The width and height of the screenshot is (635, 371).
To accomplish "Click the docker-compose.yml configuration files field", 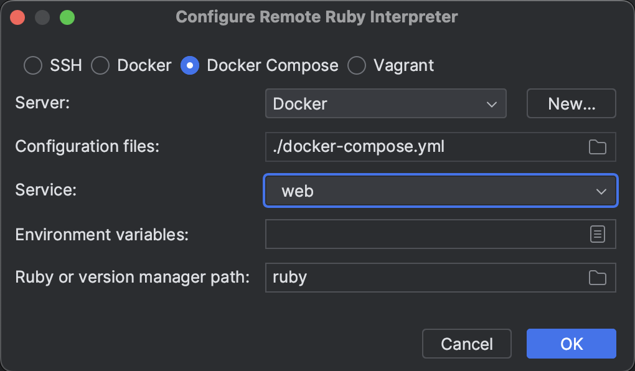I will [423, 147].
